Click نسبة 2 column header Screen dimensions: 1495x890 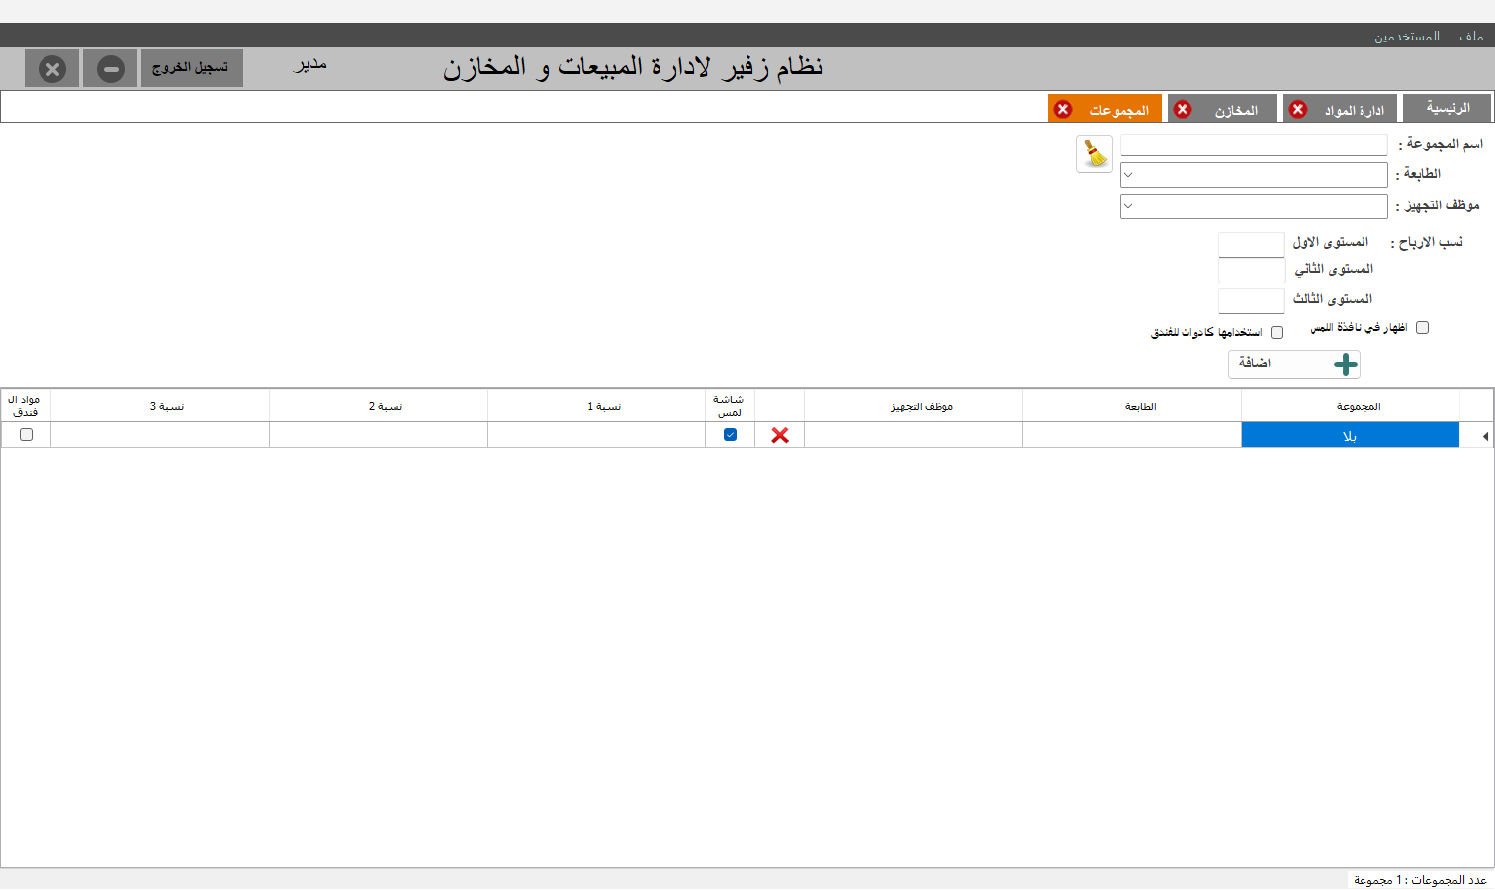379,406
